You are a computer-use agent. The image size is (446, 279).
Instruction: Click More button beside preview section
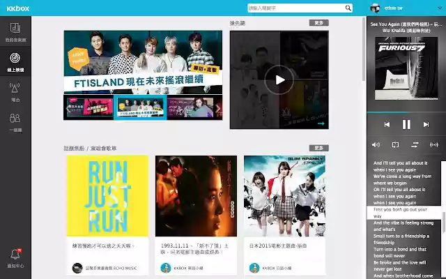coord(319,23)
